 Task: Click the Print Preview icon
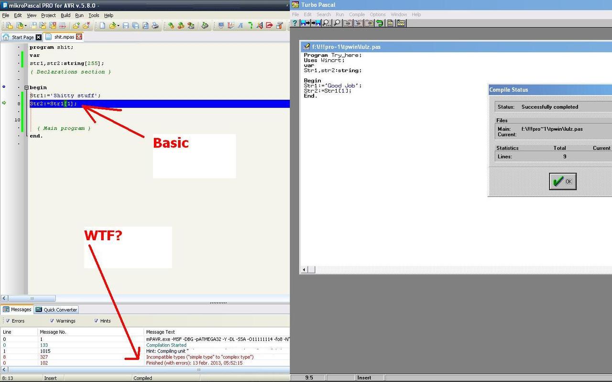(145, 26)
